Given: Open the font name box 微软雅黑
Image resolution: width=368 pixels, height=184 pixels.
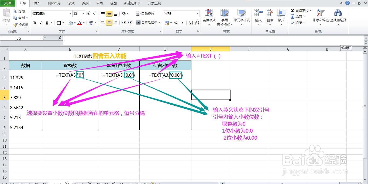Looking at the screenshot, I should pyautogui.click(x=50, y=13).
